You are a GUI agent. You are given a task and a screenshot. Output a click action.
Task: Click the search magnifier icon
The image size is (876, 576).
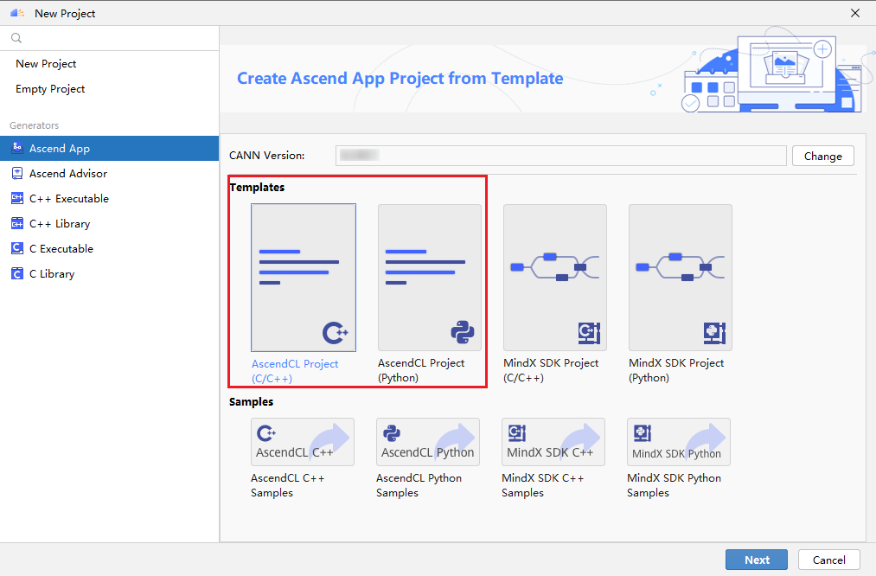point(16,38)
